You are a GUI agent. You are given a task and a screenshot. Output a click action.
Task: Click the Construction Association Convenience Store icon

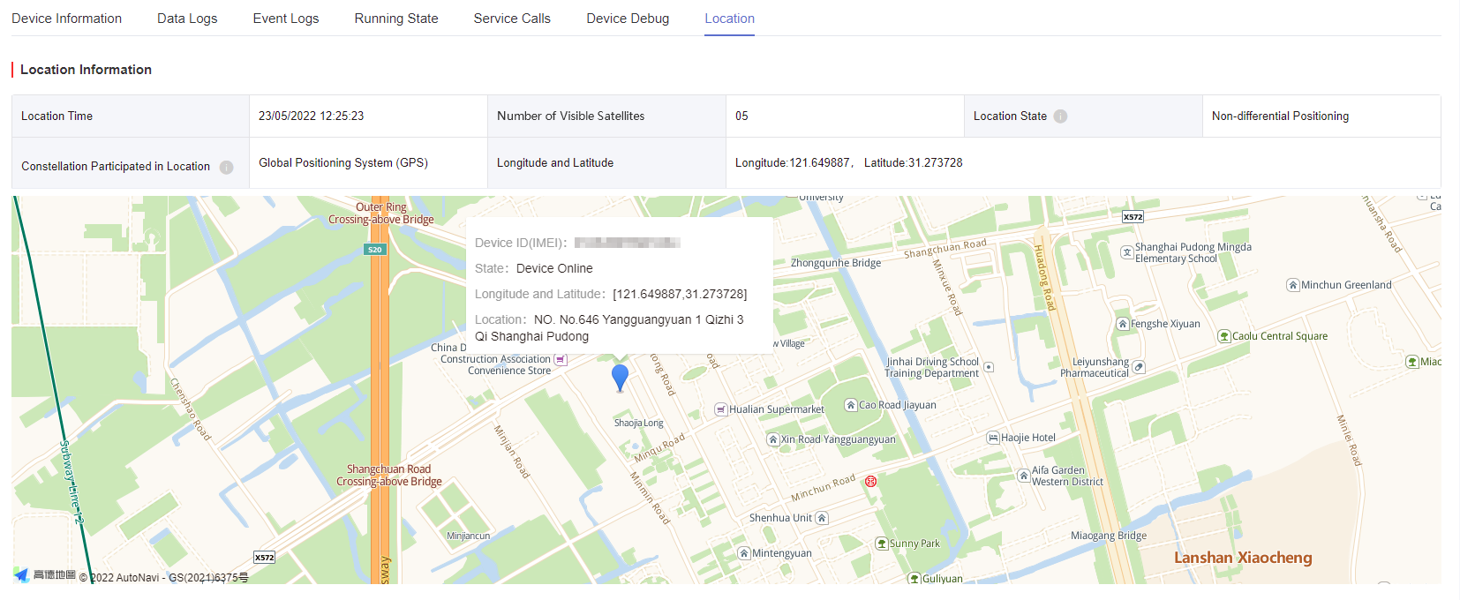pos(561,360)
